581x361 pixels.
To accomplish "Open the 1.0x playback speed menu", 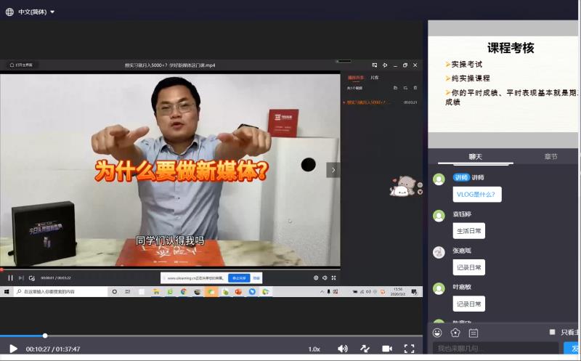I will 314,349.
